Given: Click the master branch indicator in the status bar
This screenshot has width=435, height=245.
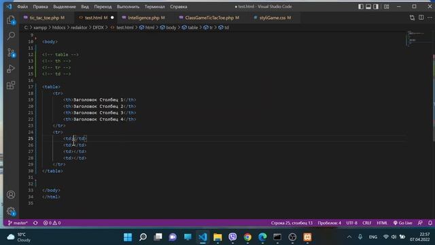Looking at the screenshot, I should [18, 223].
